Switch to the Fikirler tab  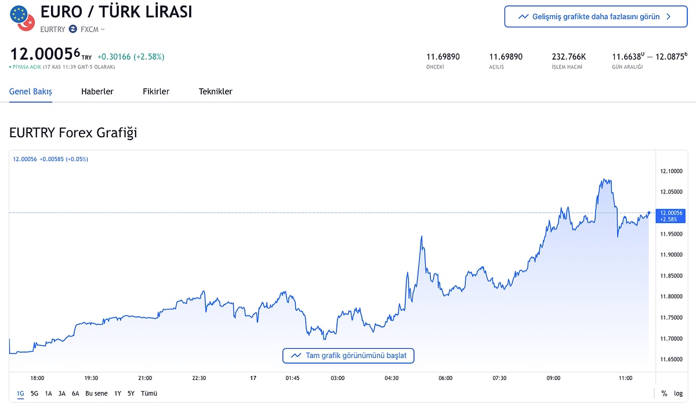[x=156, y=92]
